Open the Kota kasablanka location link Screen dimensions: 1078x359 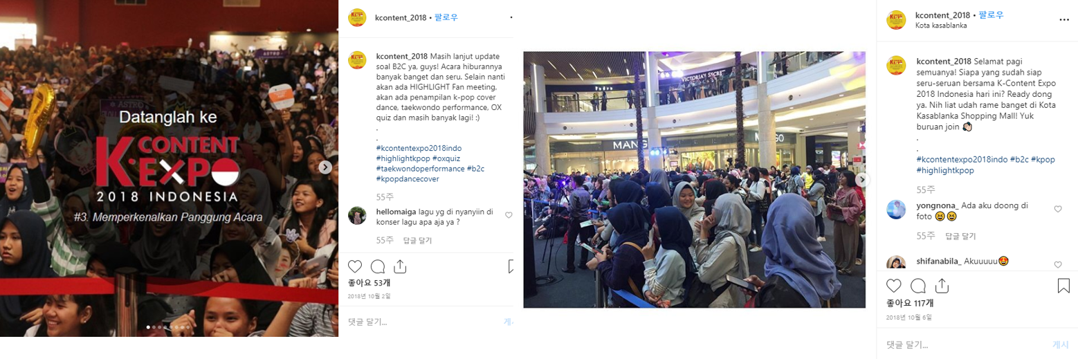(941, 26)
